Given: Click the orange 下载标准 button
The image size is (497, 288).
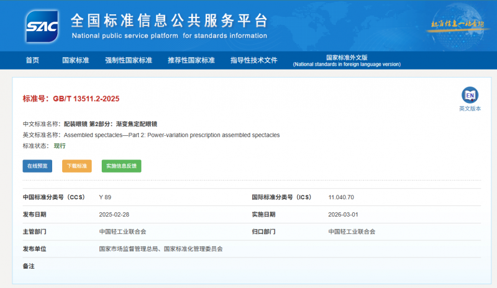Looking at the screenshot, I should (76, 166).
